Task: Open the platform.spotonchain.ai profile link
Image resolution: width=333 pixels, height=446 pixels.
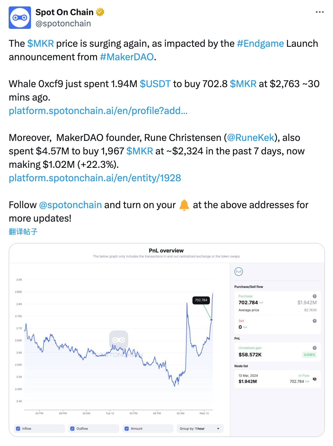Action: (x=98, y=111)
